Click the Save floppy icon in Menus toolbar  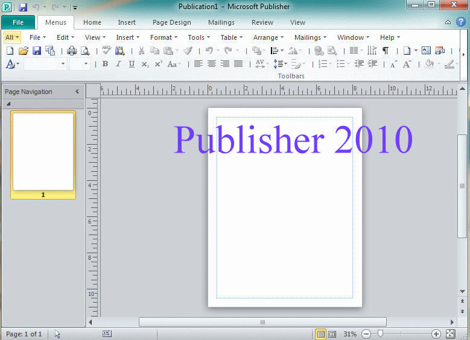click(37, 51)
